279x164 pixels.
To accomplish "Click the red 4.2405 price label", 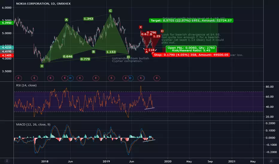I will tap(7, 55).
